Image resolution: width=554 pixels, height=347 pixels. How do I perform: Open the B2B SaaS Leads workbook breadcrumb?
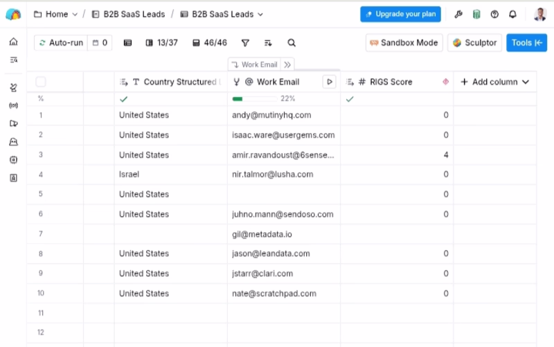coord(129,15)
